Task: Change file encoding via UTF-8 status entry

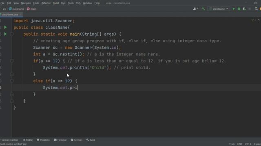Action: point(248,144)
